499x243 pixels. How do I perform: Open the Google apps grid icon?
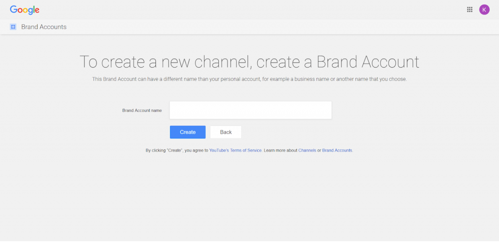coord(469,10)
